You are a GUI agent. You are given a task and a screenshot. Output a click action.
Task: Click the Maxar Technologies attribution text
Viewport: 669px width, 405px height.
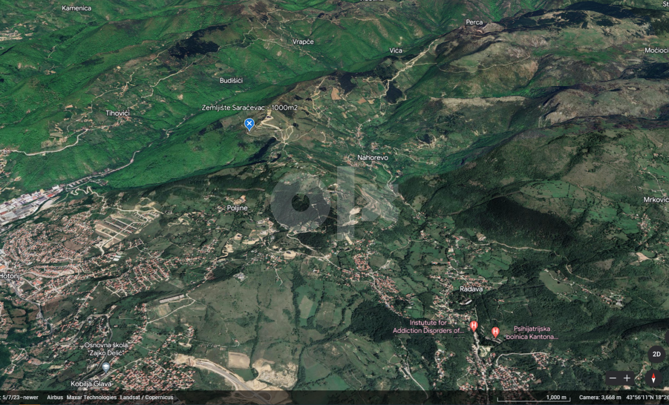[x=91, y=398]
